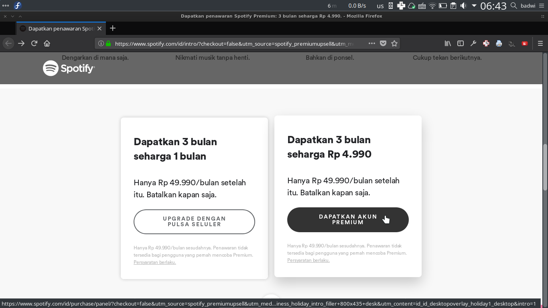Screen dimensions: 548x308
Task: Open the Fedora application menu icon
Action: click(18, 6)
